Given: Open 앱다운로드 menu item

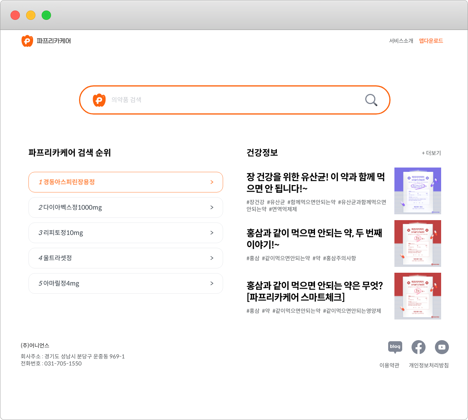Looking at the screenshot, I should pyautogui.click(x=431, y=41).
